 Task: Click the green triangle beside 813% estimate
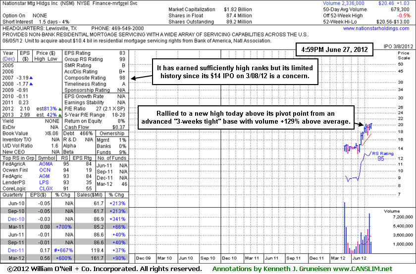pos(60,109)
